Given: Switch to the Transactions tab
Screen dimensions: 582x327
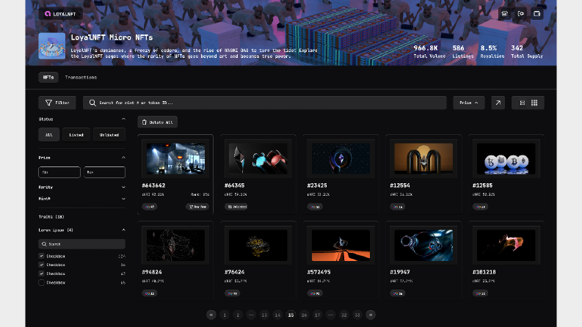Looking at the screenshot, I should click(81, 77).
